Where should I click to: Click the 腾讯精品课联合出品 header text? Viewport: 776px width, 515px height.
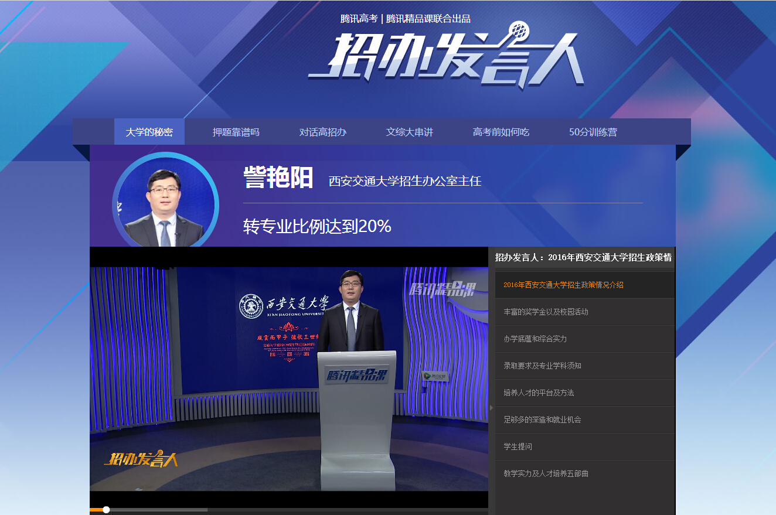(428, 19)
